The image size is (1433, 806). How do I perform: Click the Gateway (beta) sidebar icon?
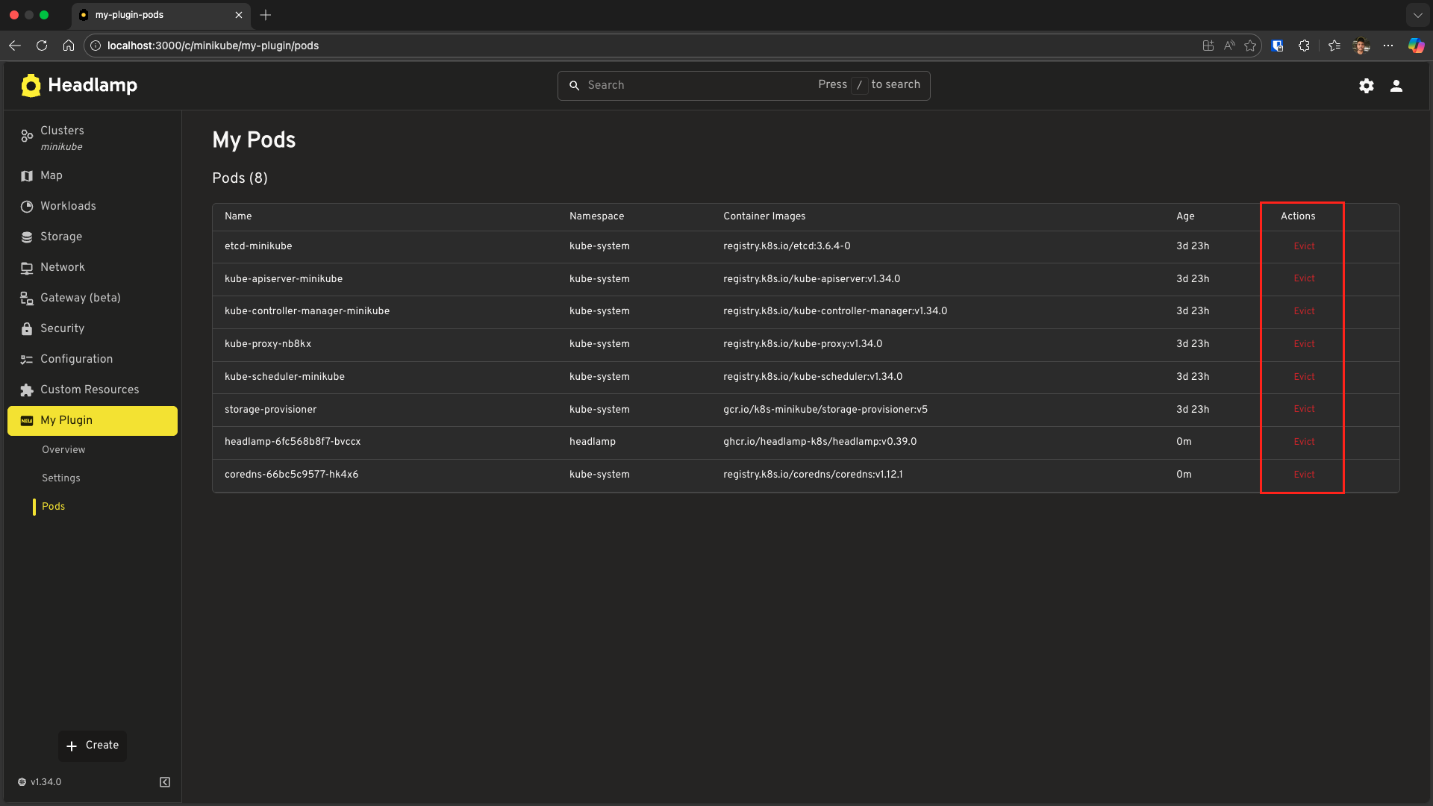27,298
